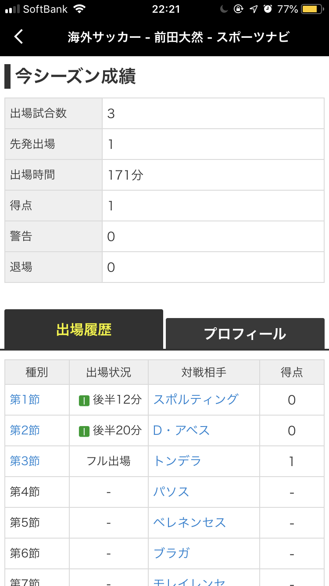This screenshot has width=329, height=586.
Task: Open the 第2節 match link
Action: [25, 430]
